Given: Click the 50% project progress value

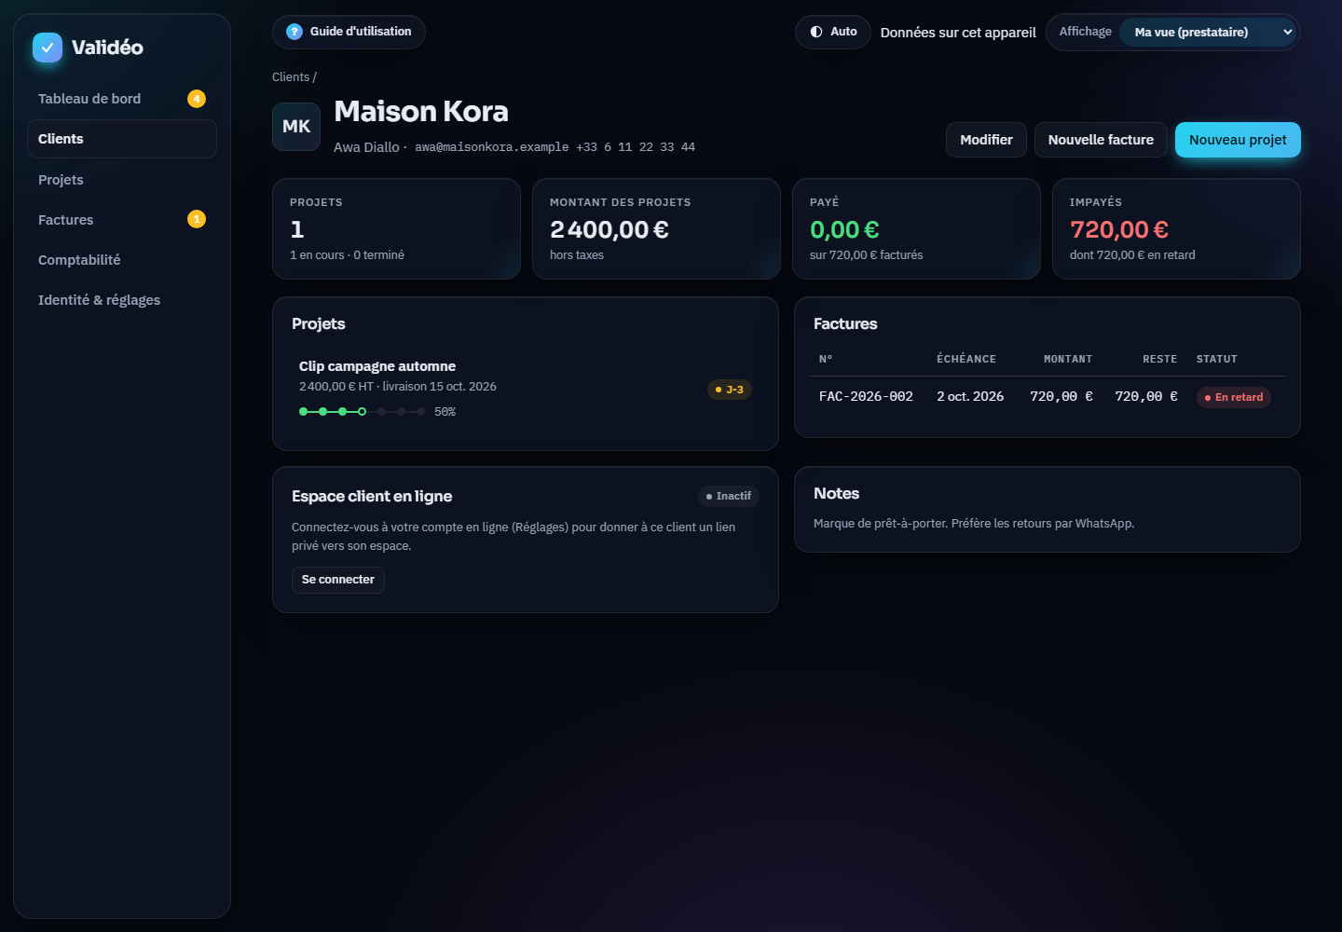Looking at the screenshot, I should coord(445,412).
